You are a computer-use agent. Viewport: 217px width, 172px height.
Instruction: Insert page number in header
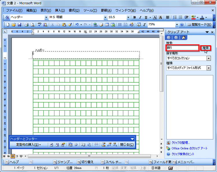[52, 145]
